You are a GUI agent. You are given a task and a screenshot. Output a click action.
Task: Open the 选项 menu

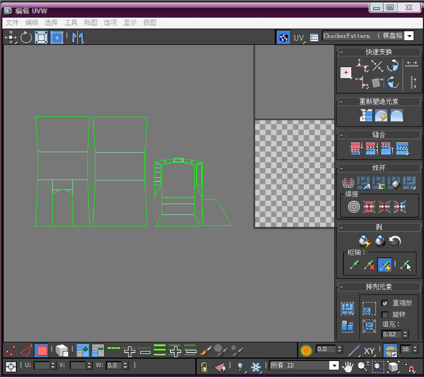(x=110, y=23)
